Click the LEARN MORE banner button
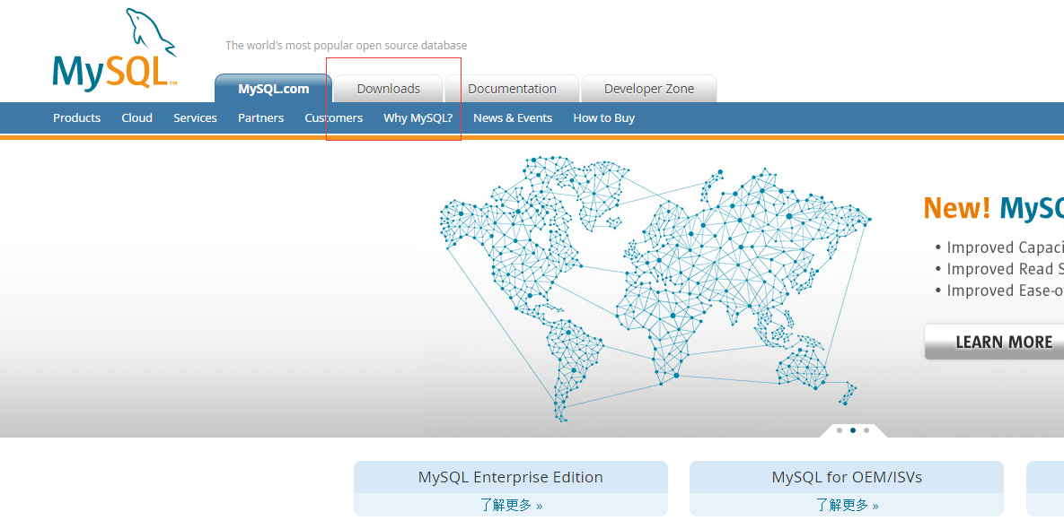1064x529 pixels. coord(994,342)
